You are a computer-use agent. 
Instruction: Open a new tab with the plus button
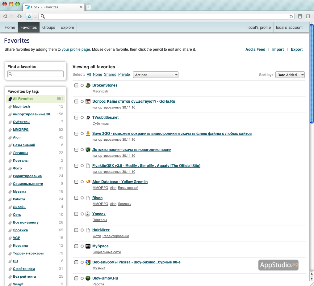[88, 7]
